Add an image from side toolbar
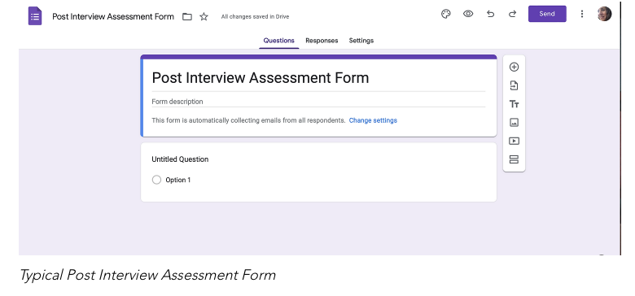 (514, 122)
